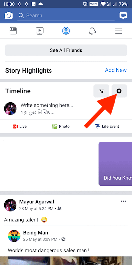Image resolution: width=132 pixels, height=265 pixels.
Task: Create a Life Event
Action: tap(107, 126)
